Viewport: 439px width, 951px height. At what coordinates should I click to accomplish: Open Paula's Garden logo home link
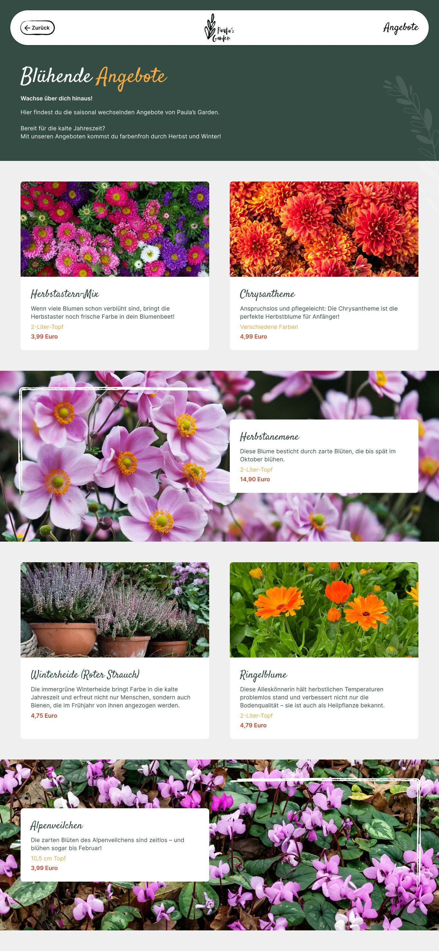tap(219, 28)
